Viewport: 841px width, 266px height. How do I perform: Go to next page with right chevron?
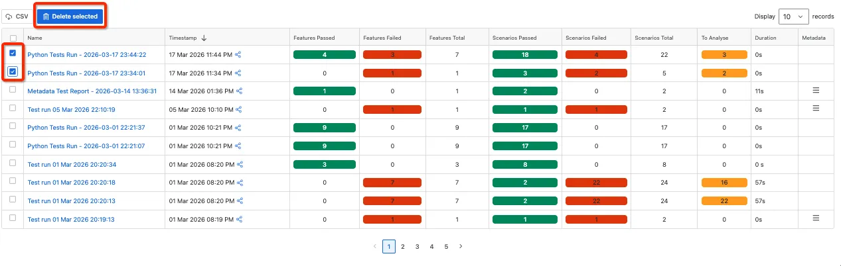click(461, 246)
